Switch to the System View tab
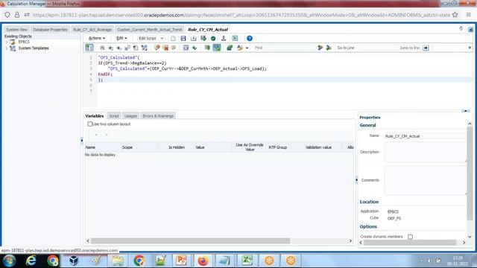Screen dimensions: 477x268 [x=16, y=30]
